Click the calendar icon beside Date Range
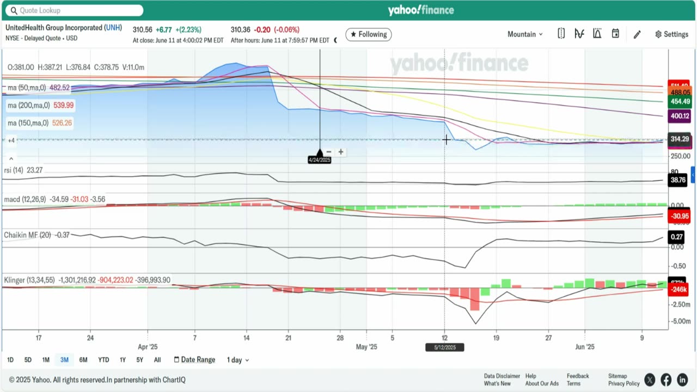This screenshot has width=697, height=392. (x=176, y=359)
